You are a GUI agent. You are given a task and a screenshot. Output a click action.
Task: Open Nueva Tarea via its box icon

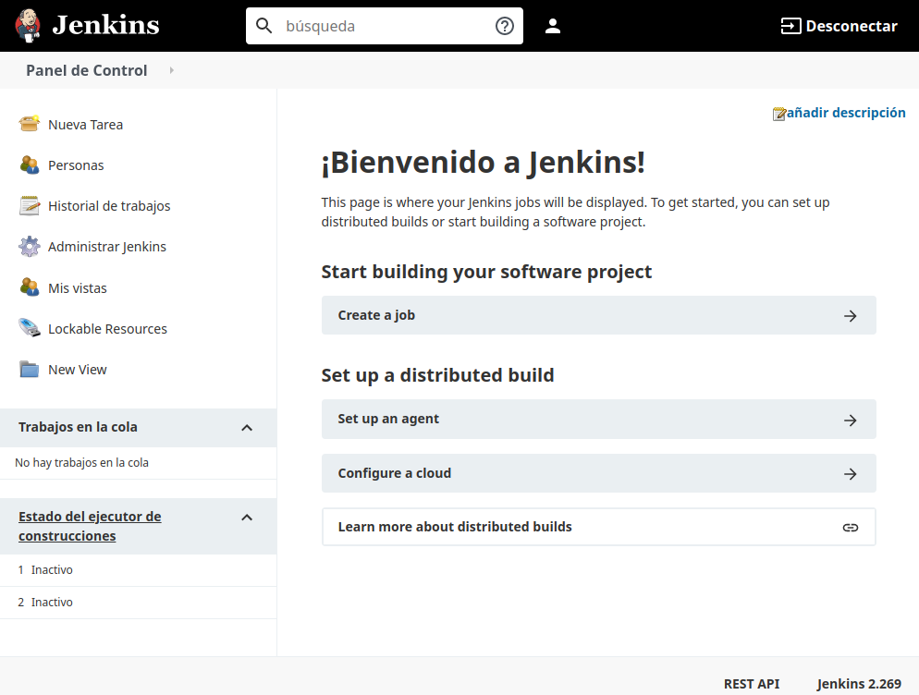(x=30, y=124)
